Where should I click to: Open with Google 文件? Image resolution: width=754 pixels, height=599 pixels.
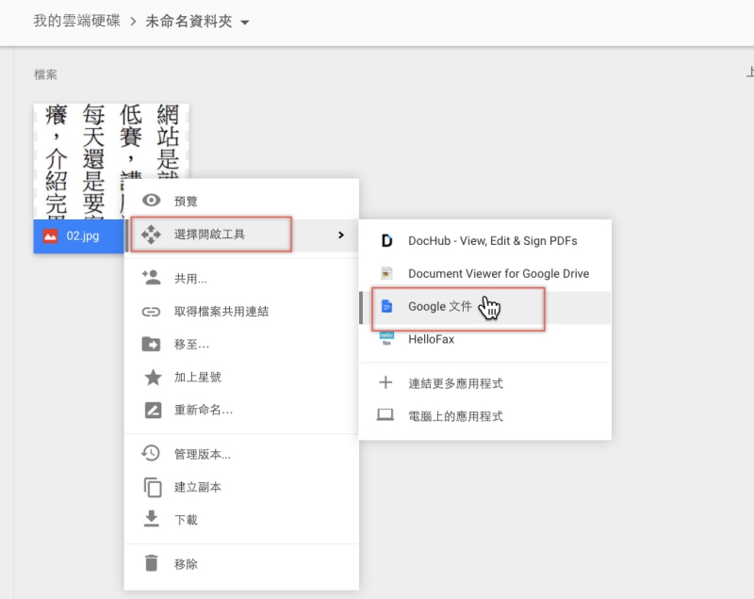click(x=485, y=306)
